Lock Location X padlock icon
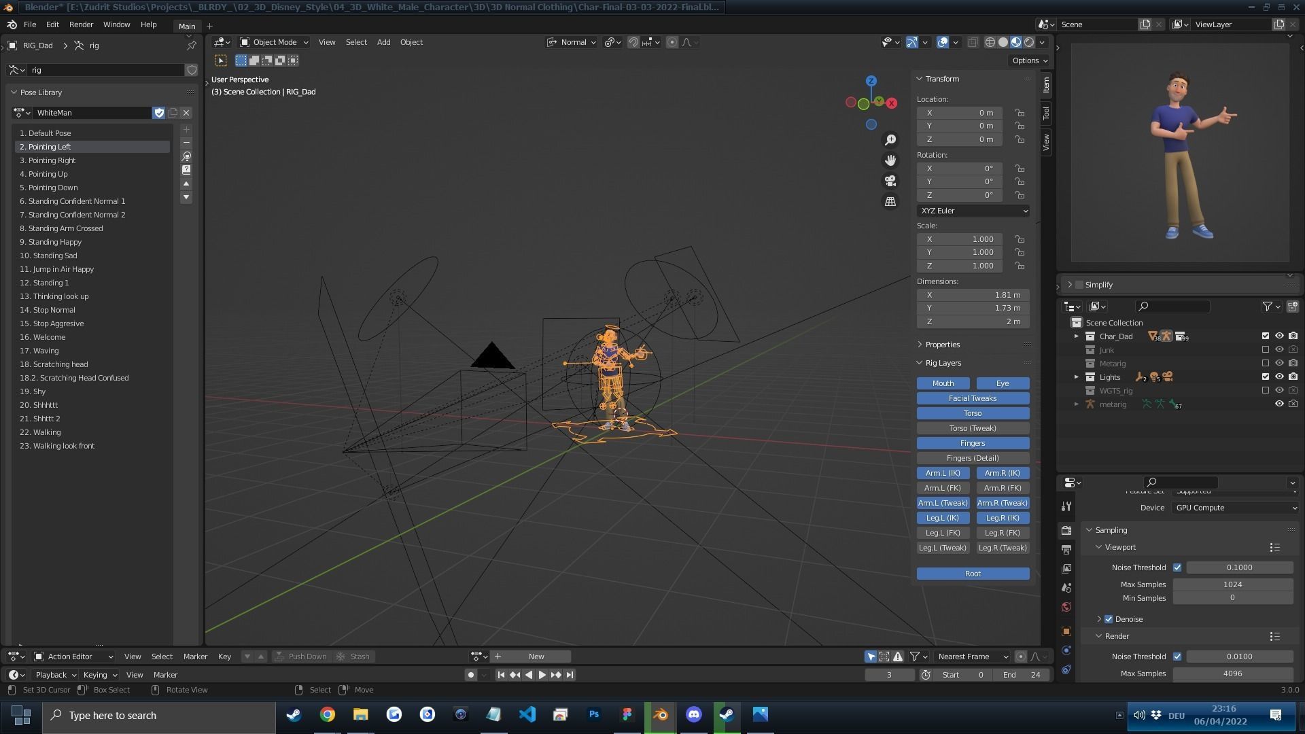This screenshot has height=734, width=1305. coord(1020,113)
